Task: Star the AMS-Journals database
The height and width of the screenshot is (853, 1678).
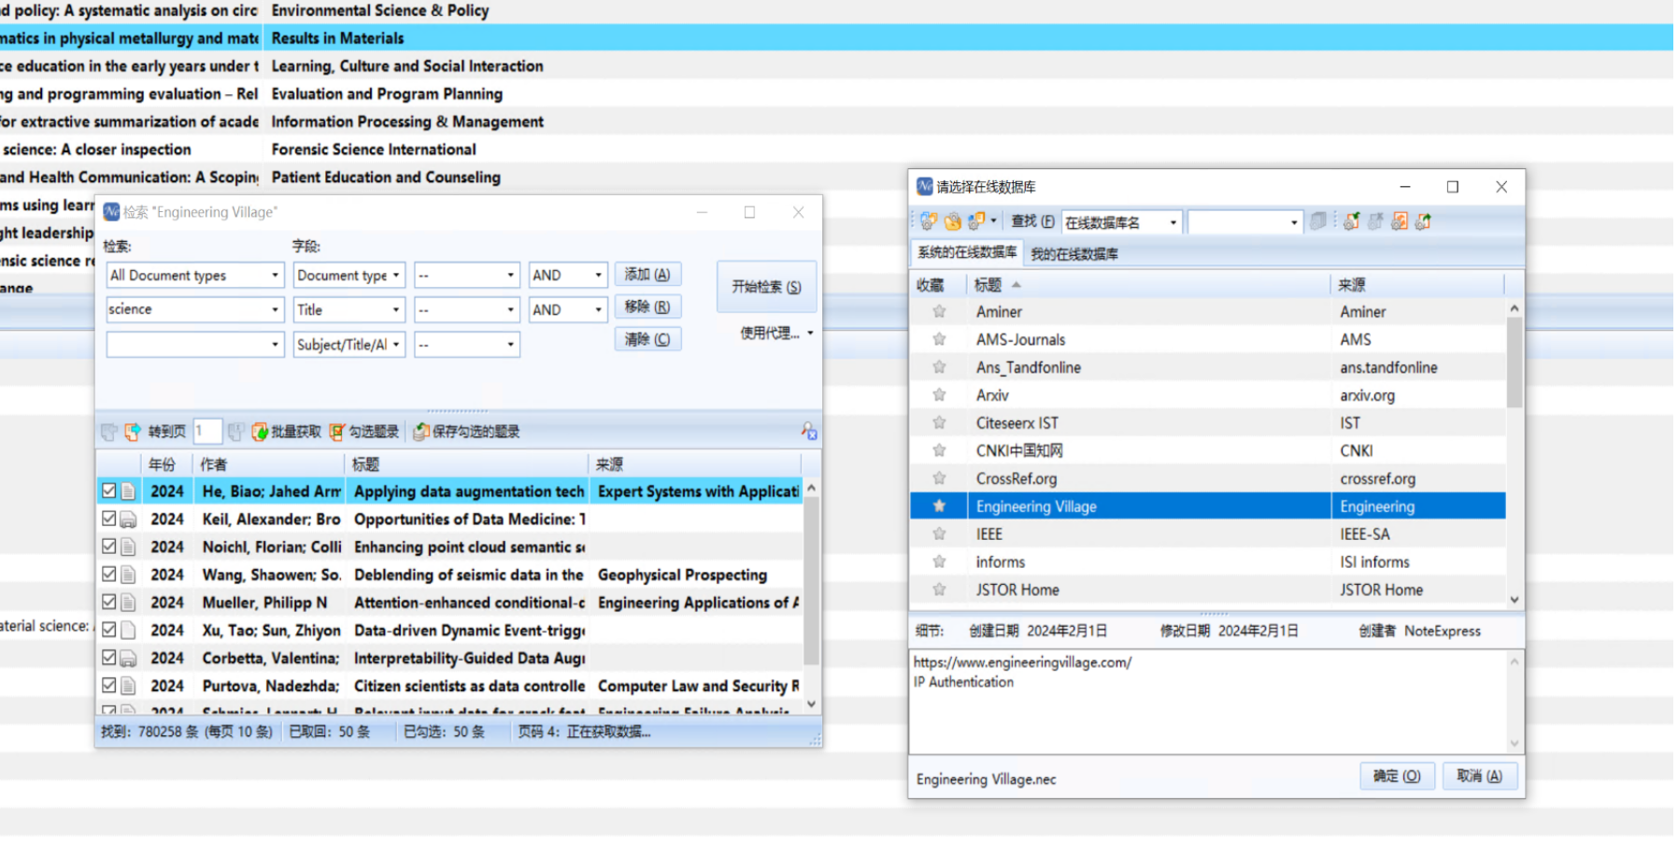Action: click(x=939, y=339)
